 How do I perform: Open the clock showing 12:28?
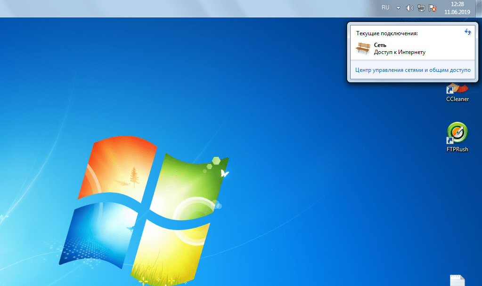[457, 4]
